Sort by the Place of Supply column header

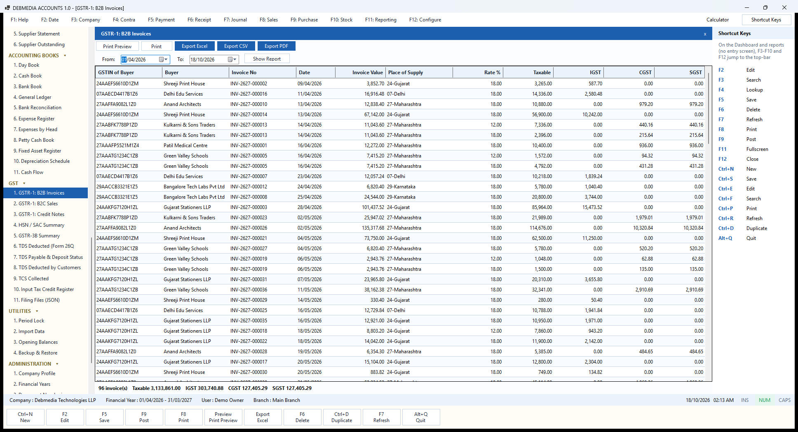(x=419, y=73)
